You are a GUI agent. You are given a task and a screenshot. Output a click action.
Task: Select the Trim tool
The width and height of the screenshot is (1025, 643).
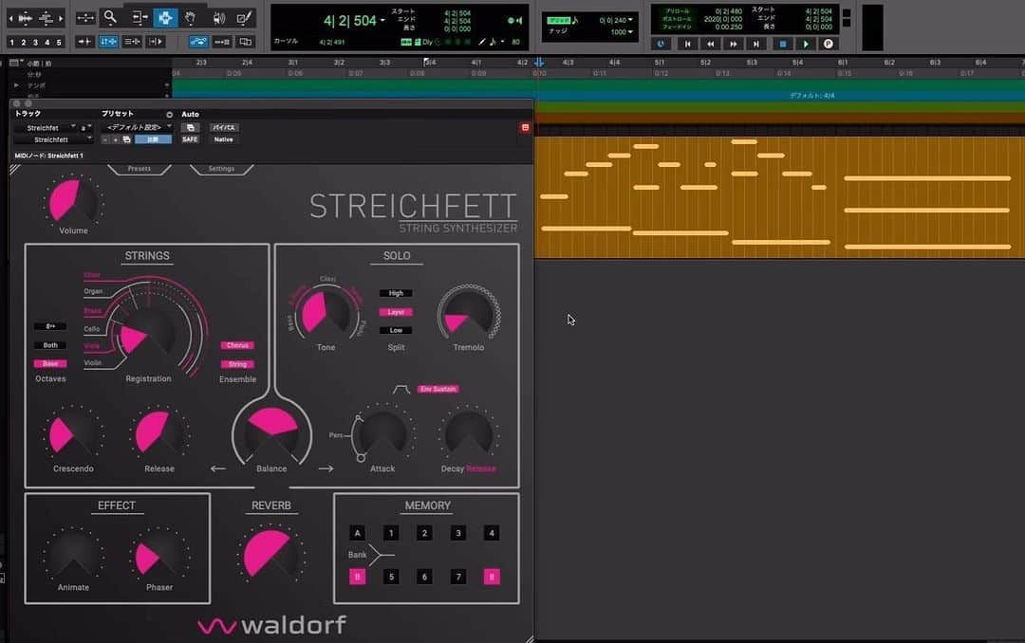[x=138, y=18]
